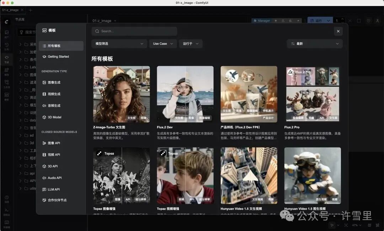Screen dimensions: 384x231
Task: Click the Manager button
Action: click(262, 21)
